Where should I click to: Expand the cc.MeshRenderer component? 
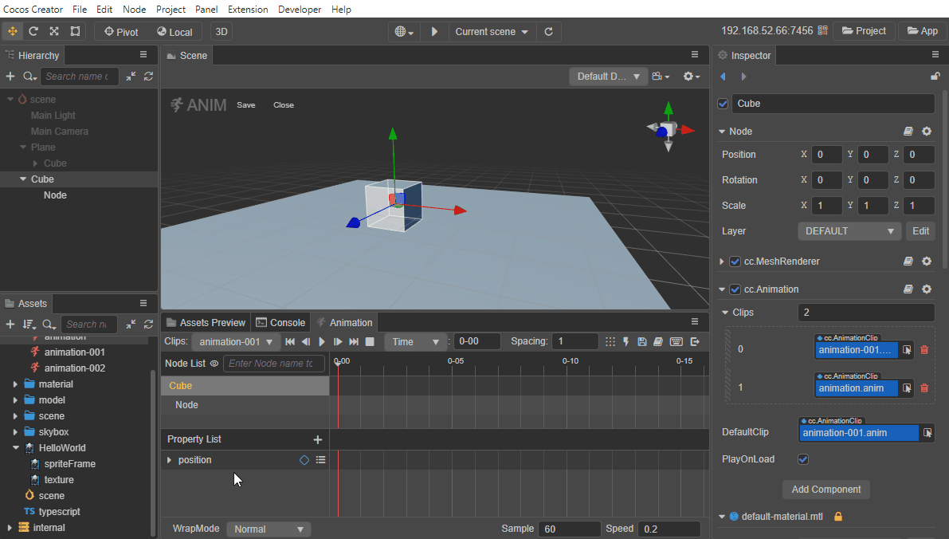click(721, 262)
